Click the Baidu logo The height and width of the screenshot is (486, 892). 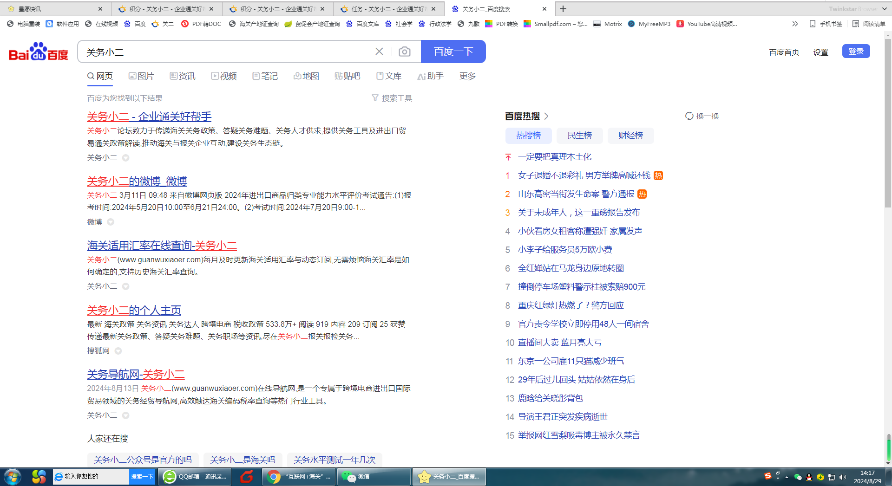click(39, 52)
